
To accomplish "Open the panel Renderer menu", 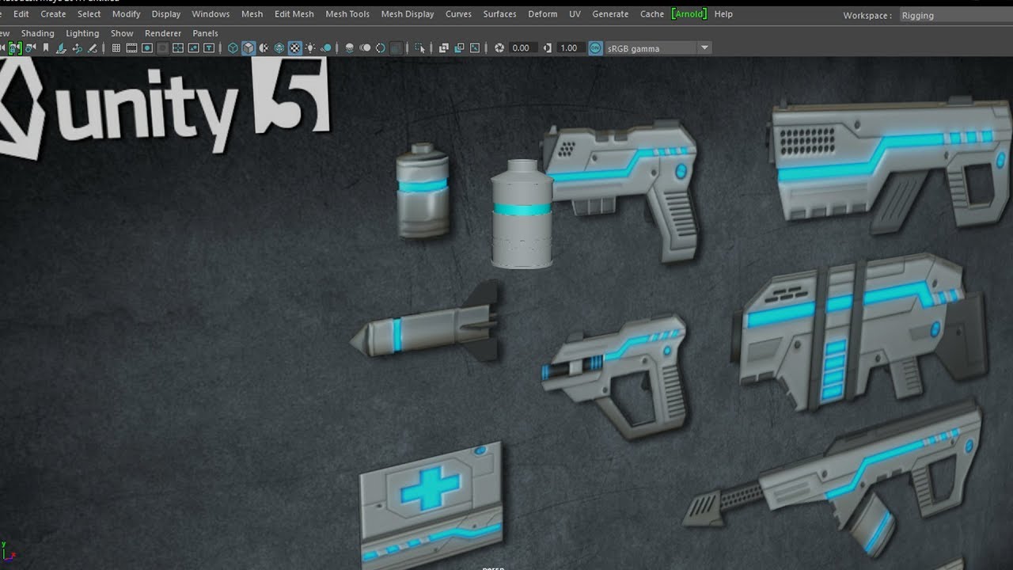I will (163, 33).
